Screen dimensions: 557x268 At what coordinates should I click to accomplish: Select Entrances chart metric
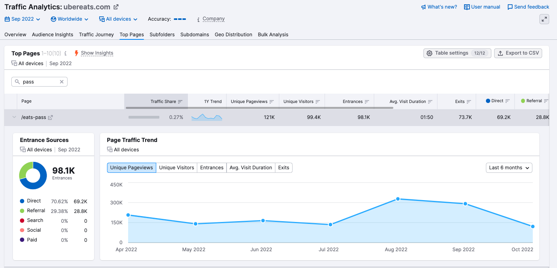pos(212,168)
